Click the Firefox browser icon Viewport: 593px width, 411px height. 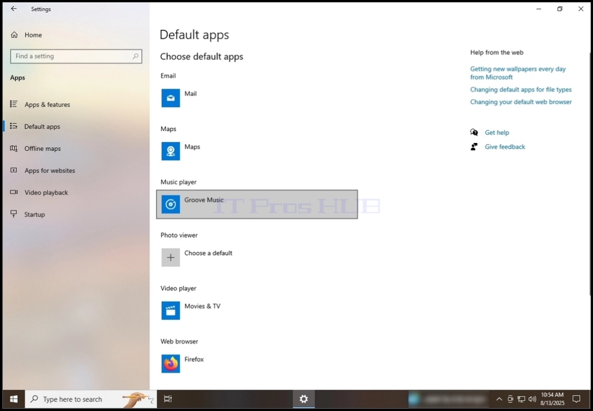click(x=171, y=364)
